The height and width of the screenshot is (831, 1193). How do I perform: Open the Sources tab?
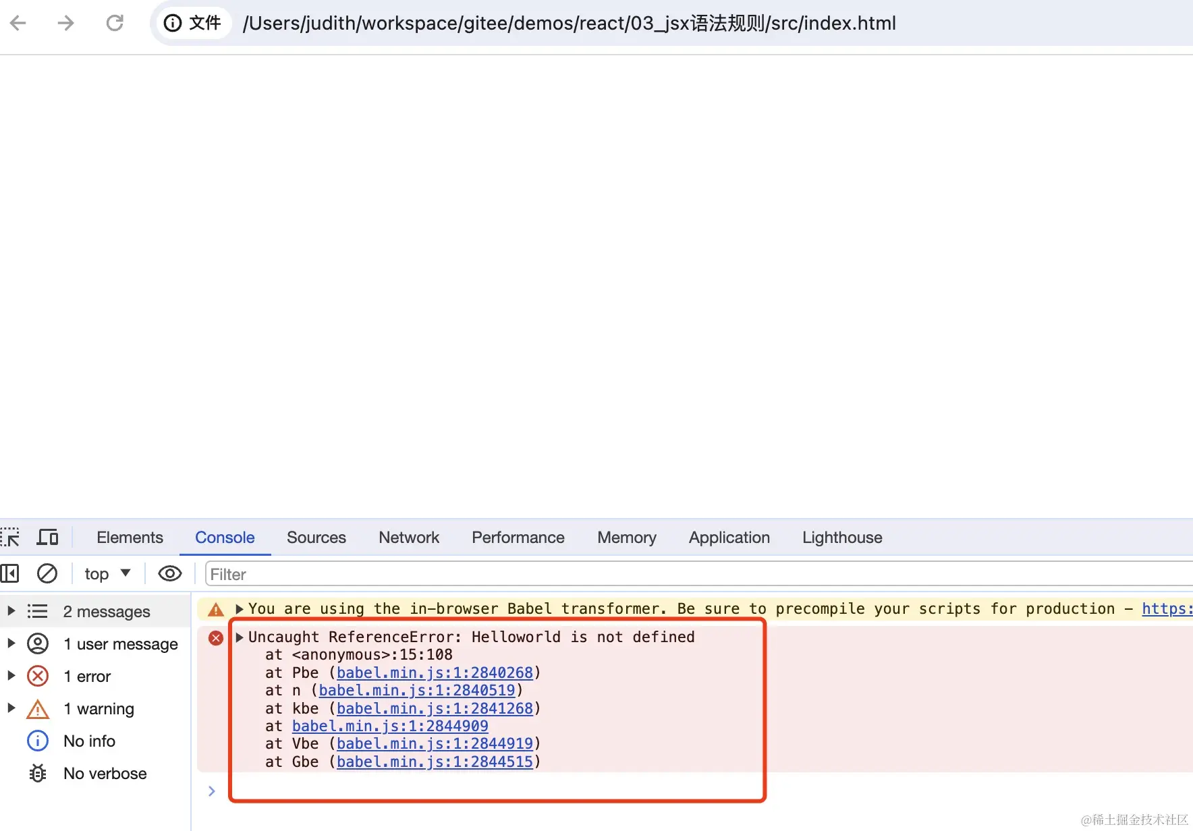tap(316, 538)
